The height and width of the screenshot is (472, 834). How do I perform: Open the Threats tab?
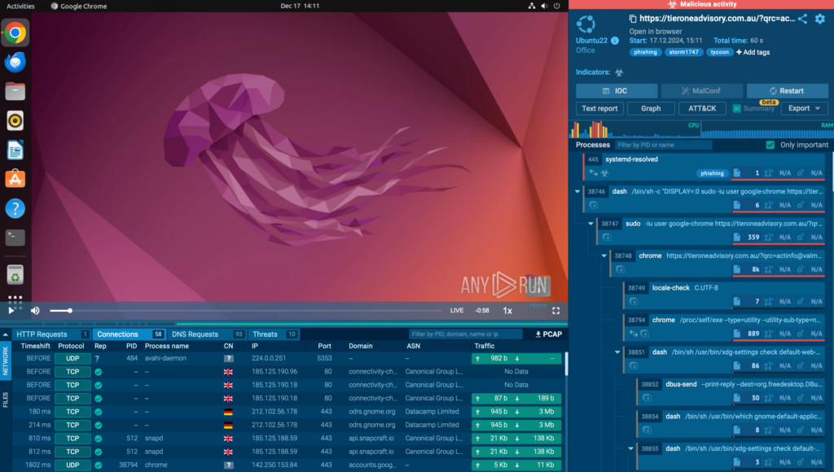(266, 334)
